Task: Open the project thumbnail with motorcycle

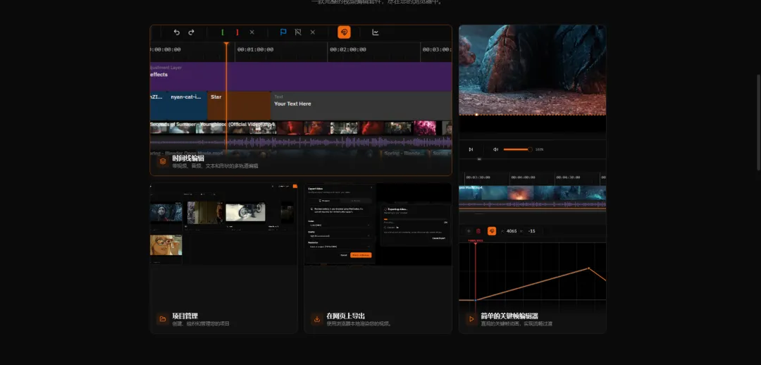Action: click(x=246, y=212)
